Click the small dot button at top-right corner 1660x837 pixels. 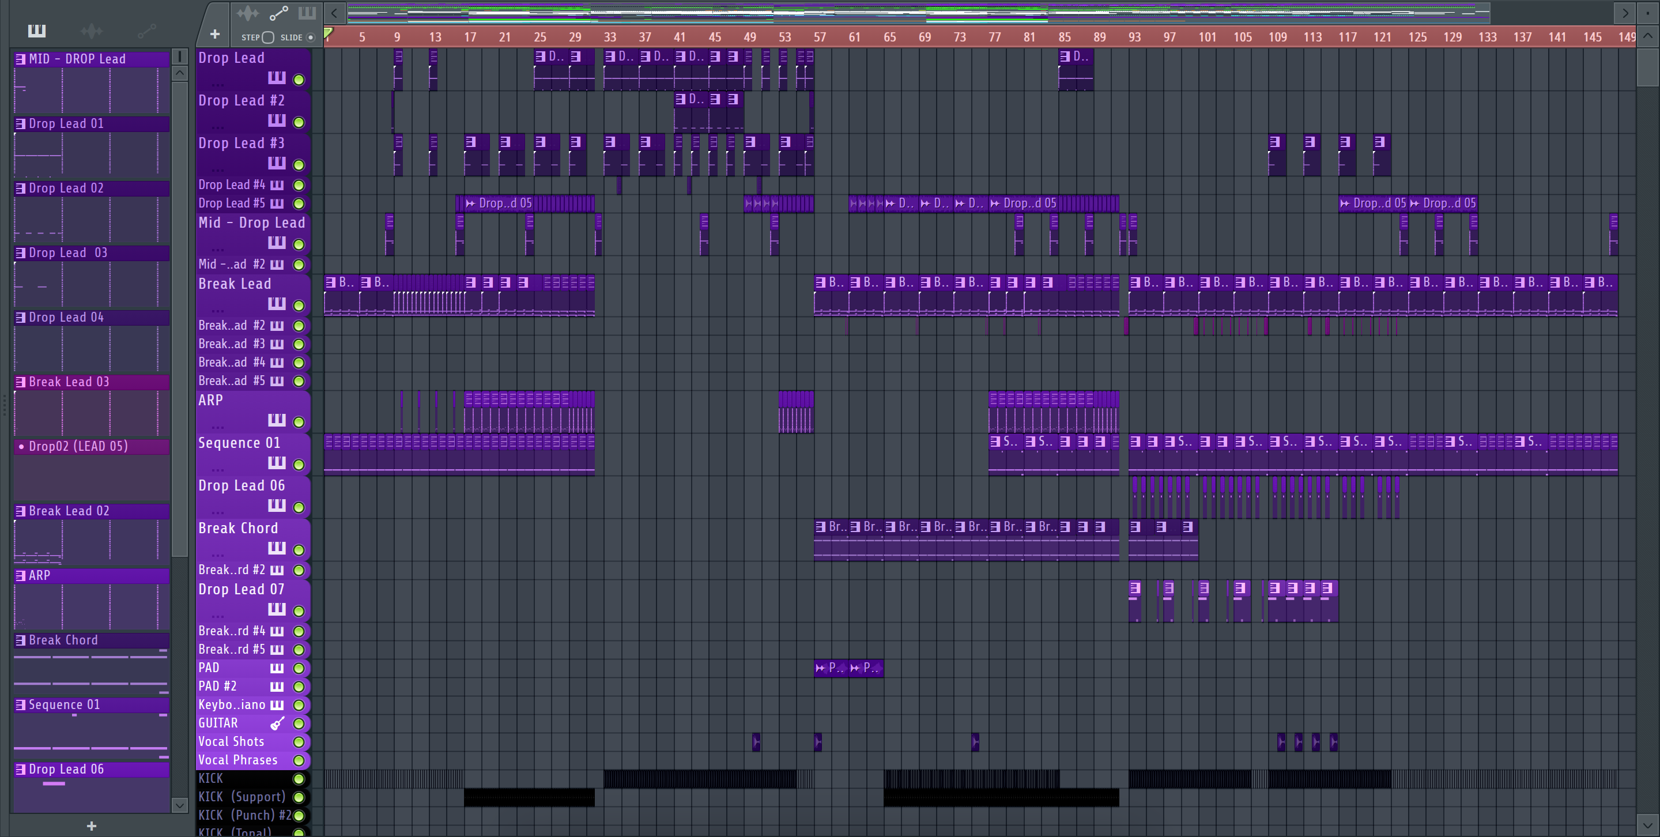pyautogui.click(x=1648, y=12)
